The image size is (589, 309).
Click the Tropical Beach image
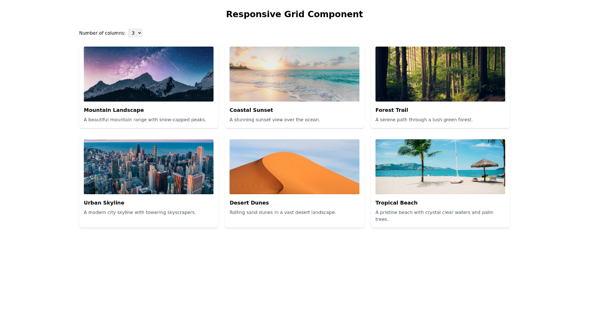pyautogui.click(x=440, y=166)
